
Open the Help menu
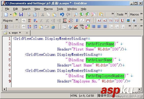click(x=84, y=9)
